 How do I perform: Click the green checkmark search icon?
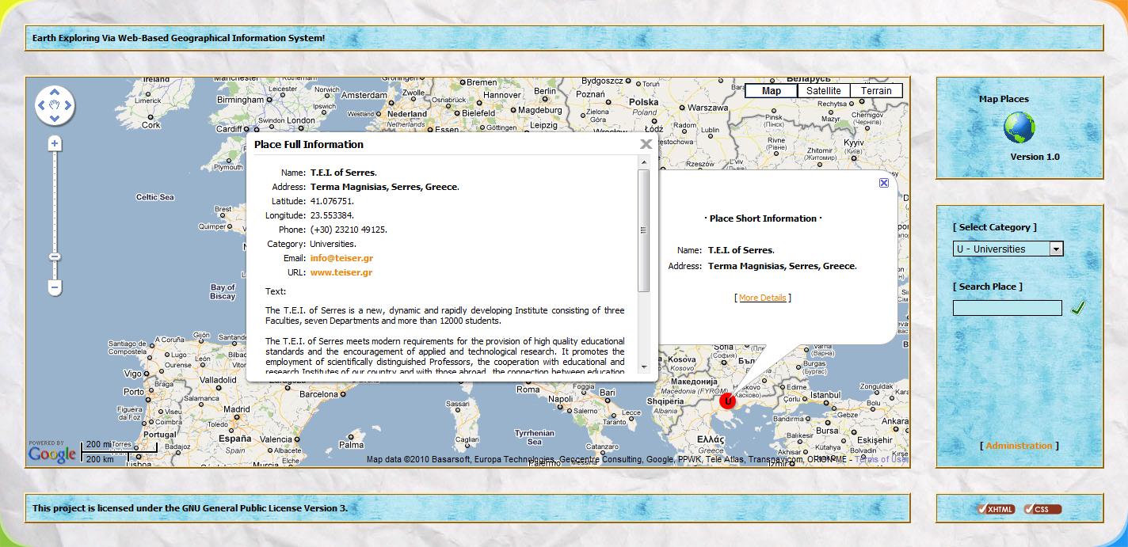(x=1077, y=307)
